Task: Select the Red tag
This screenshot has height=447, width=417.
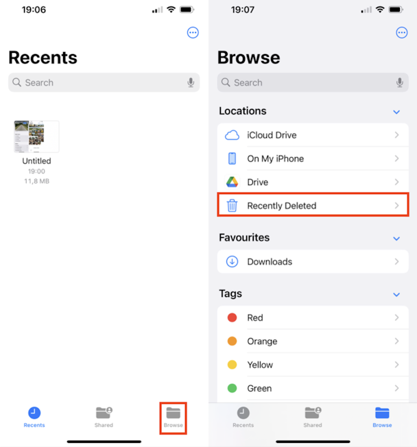Action: click(x=313, y=317)
